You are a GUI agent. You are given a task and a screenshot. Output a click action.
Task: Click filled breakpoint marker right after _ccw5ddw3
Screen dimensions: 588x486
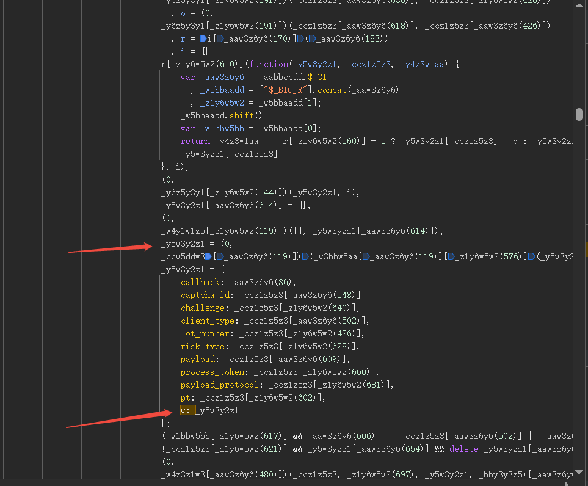pos(208,256)
